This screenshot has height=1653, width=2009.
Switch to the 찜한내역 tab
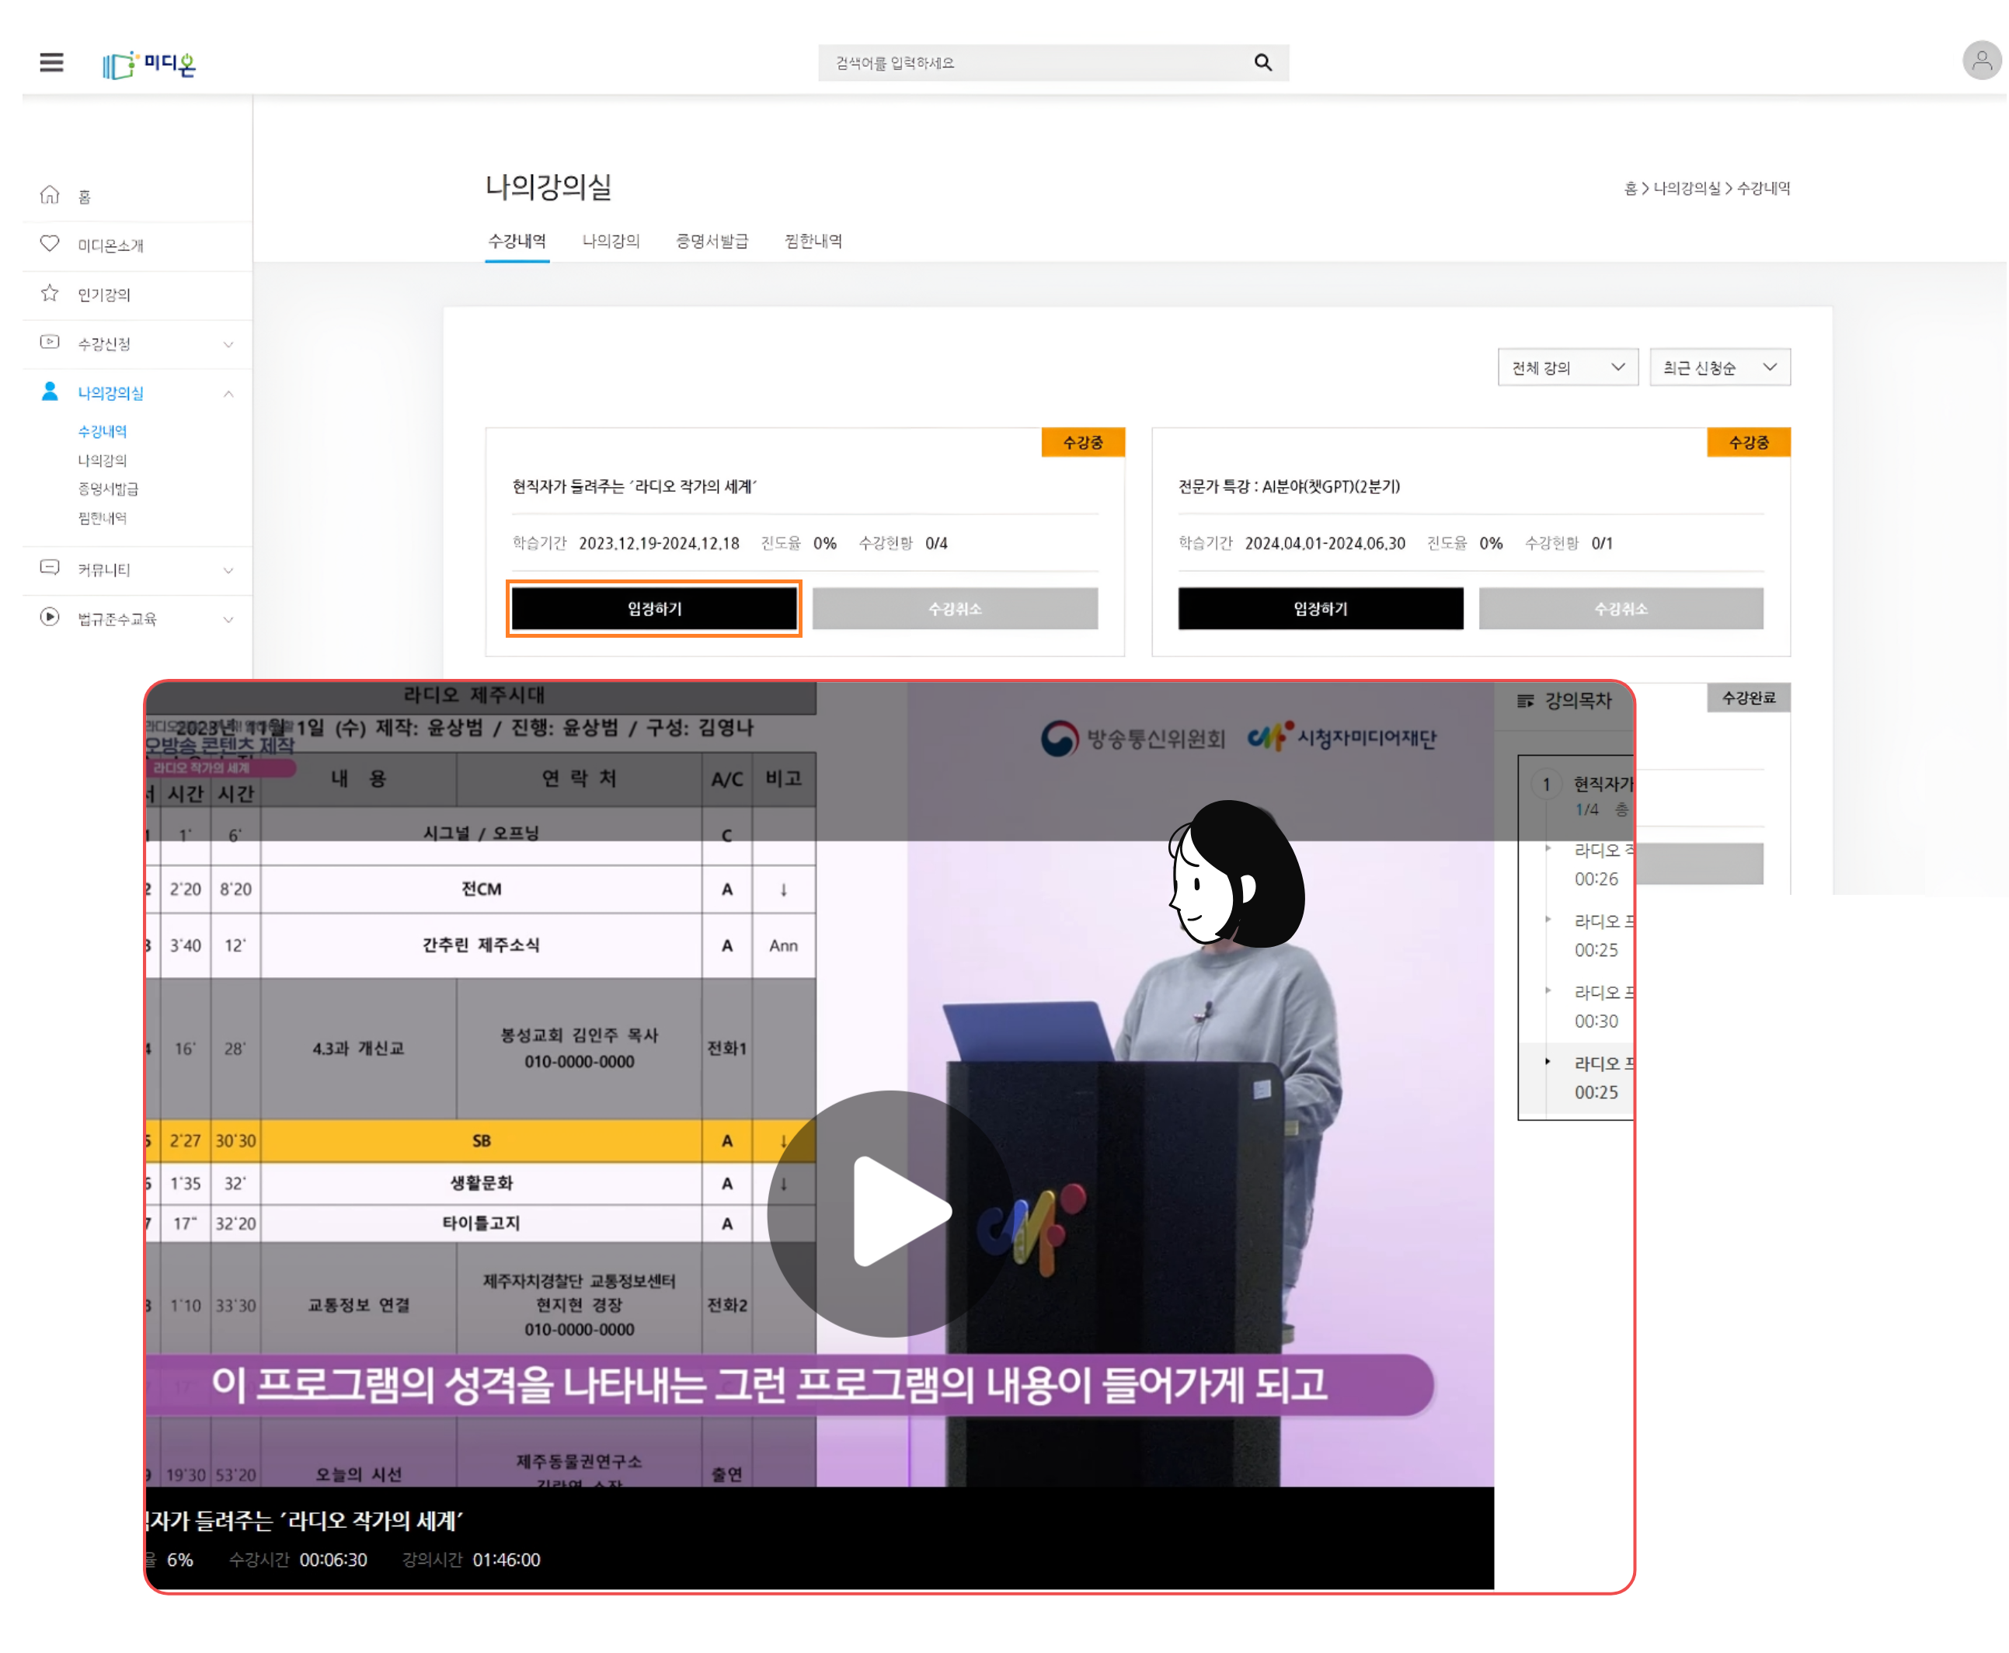click(813, 241)
